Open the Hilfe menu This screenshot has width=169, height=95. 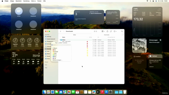pyautogui.click(x=44, y=1)
